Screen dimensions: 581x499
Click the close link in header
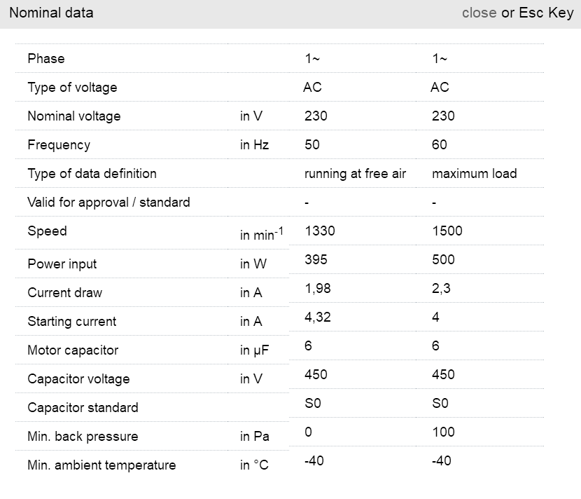479,13
